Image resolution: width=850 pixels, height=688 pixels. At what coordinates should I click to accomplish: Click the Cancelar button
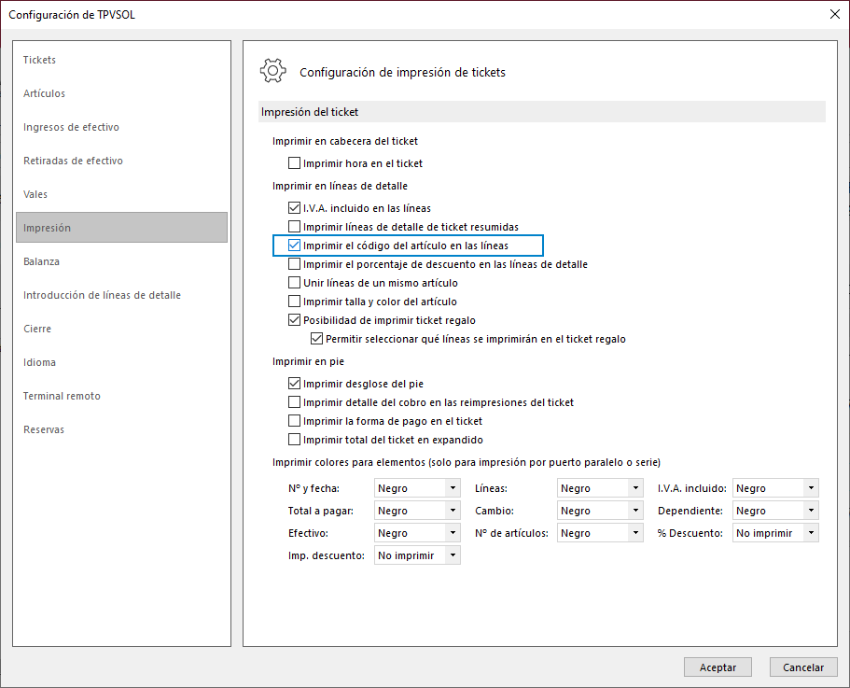[x=803, y=667]
